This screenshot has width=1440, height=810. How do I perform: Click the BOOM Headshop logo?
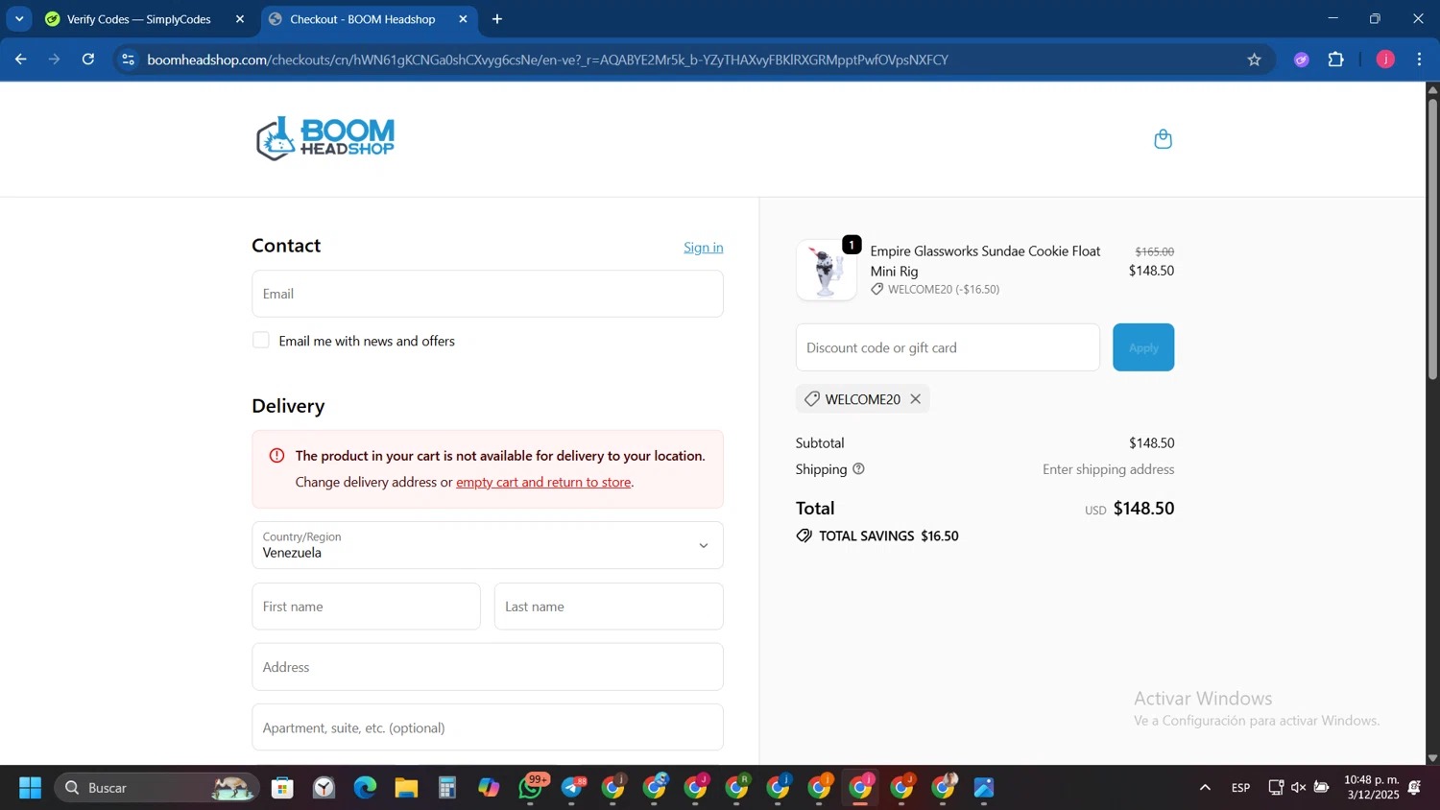(325, 139)
